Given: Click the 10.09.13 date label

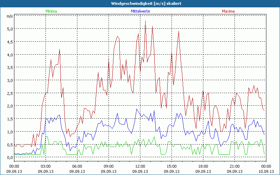Looking at the screenshot, I should click(x=266, y=171).
